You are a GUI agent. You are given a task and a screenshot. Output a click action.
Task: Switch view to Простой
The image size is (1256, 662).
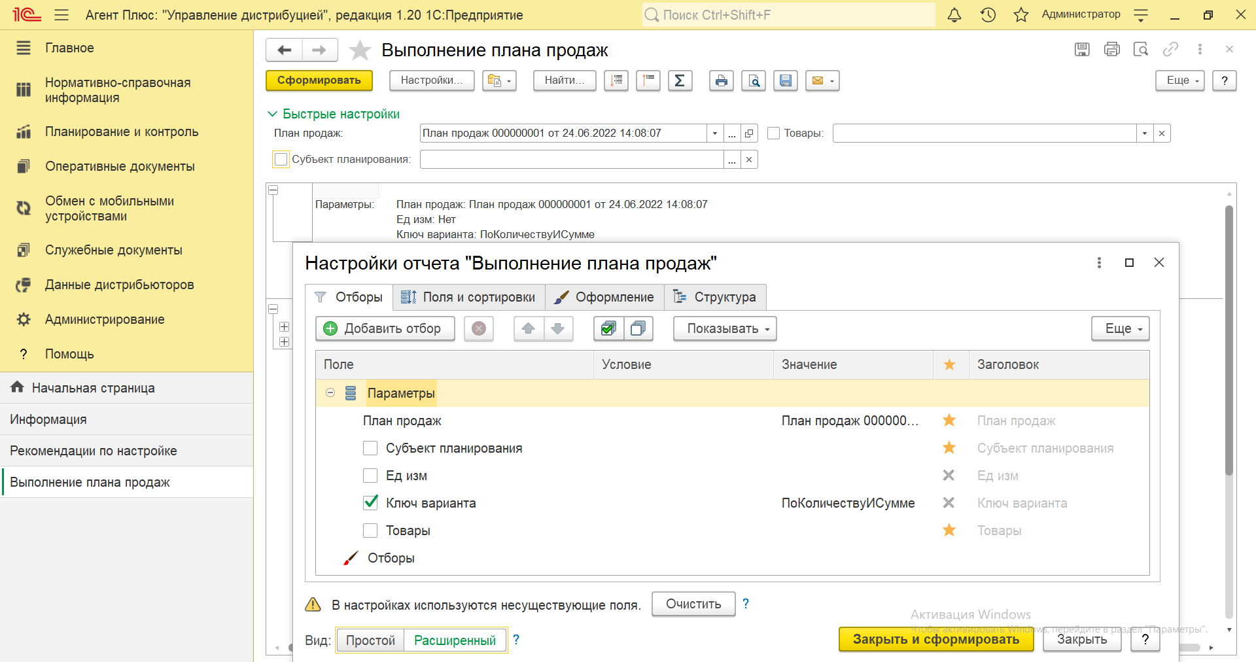(370, 640)
